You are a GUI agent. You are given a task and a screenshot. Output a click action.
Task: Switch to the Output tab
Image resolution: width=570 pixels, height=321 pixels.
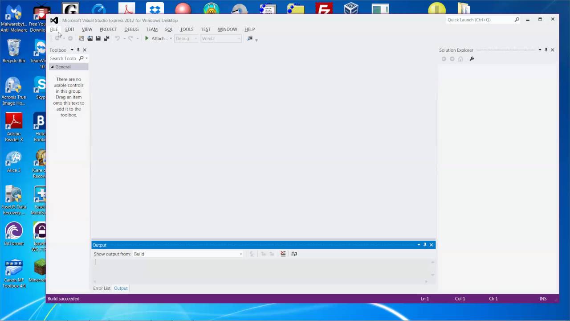tap(121, 288)
